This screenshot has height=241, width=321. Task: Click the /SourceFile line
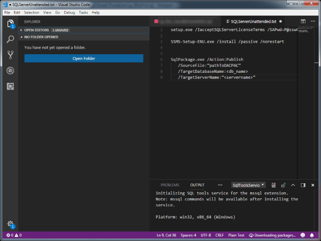point(209,65)
